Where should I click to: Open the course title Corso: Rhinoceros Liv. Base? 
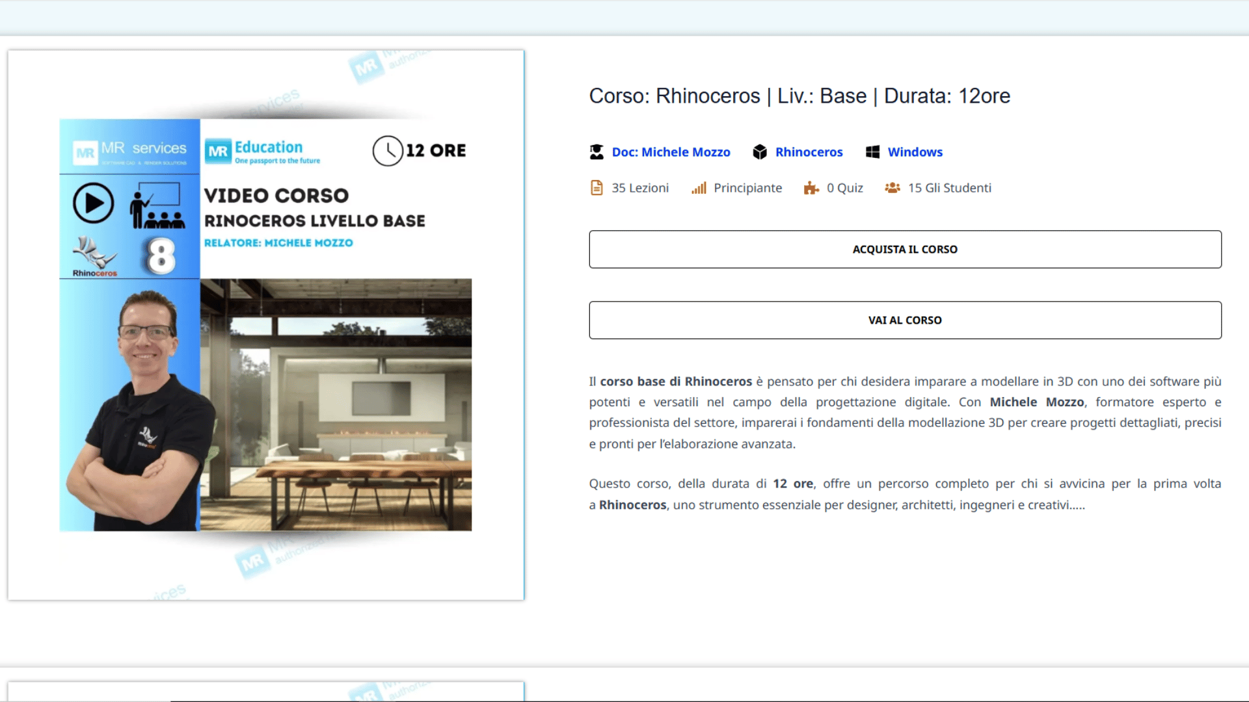[799, 96]
